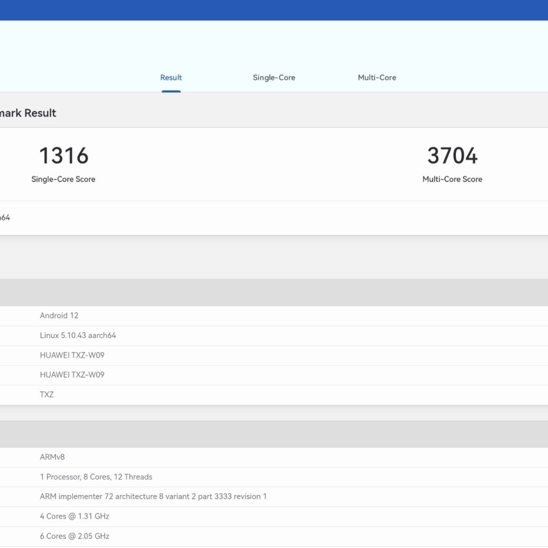This screenshot has height=548, width=548.
Task: Select the Android 12 operating system row
Action: click(59, 316)
